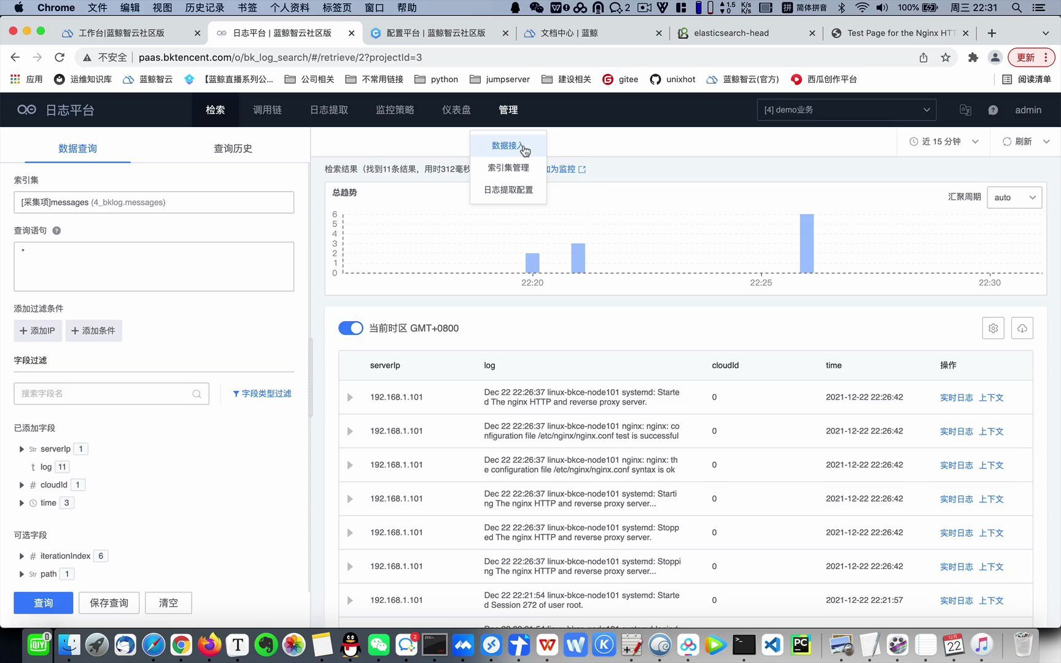Expand the path optional field
1061x663 pixels.
[x=21, y=574]
